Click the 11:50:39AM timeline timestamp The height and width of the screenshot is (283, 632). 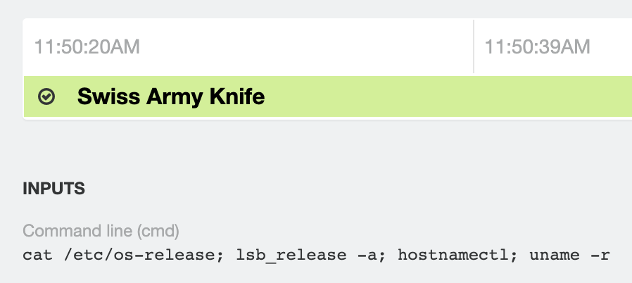point(537,46)
